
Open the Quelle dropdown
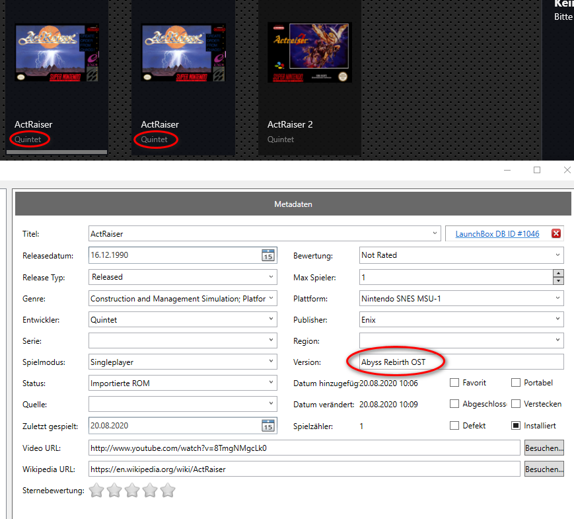[x=271, y=403]
